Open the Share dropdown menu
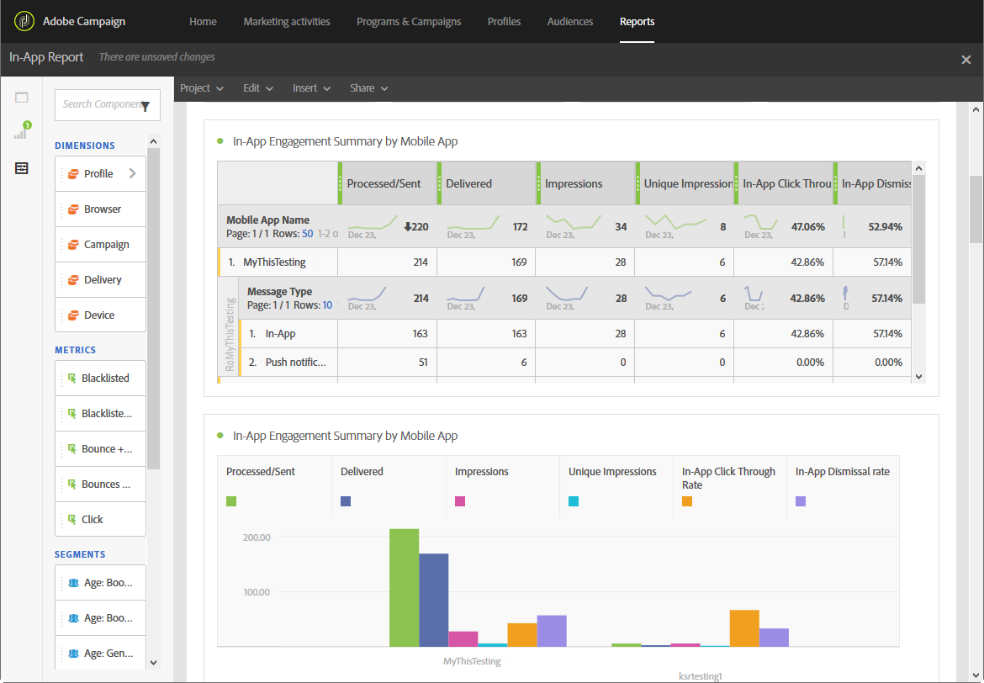 369,88
